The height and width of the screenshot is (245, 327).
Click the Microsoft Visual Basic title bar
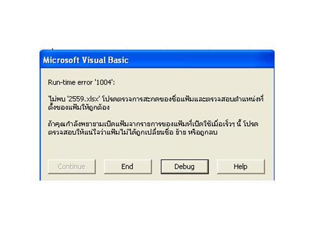[x=157, y=60]
